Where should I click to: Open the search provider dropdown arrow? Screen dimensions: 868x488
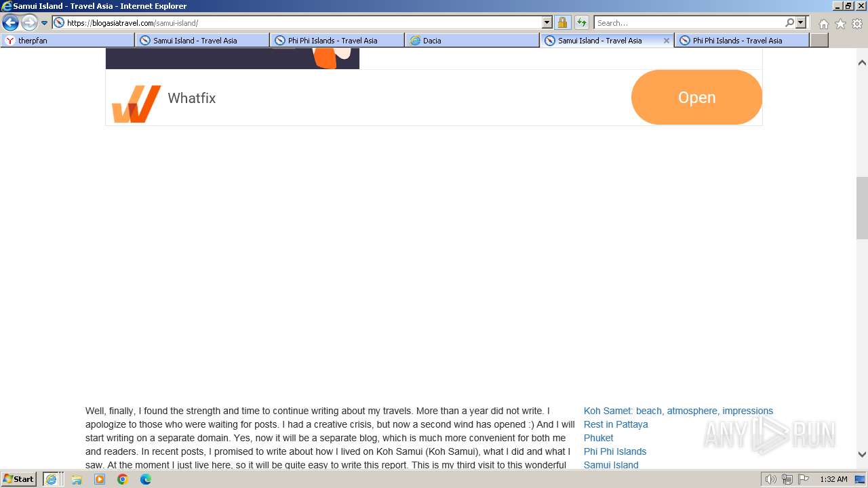801,22
